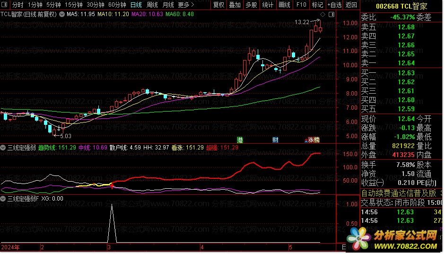Select the 日线 daily period
The width and height of the screenshot is (445, 254).
click(136, 5)
